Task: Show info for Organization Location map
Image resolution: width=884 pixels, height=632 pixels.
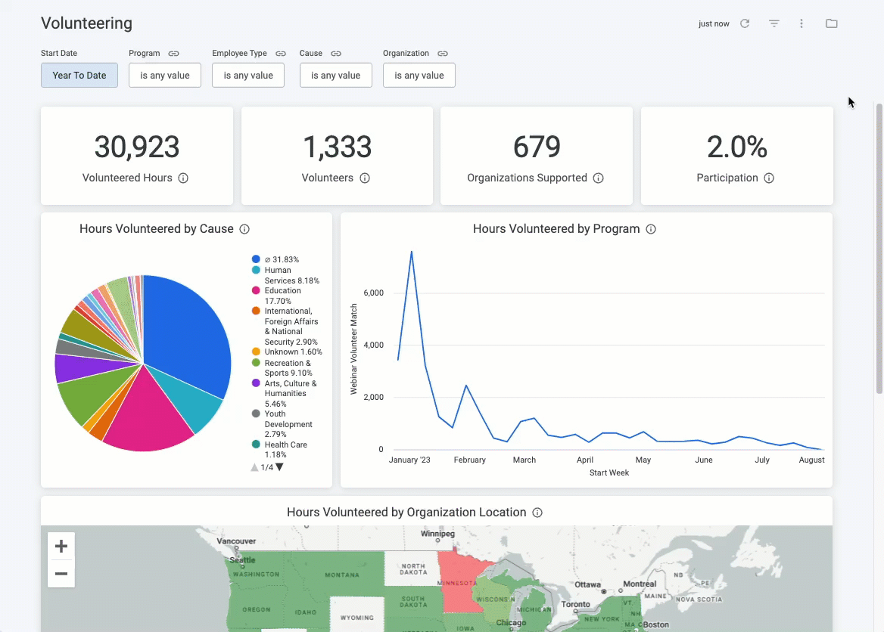Action: point(537,513)
